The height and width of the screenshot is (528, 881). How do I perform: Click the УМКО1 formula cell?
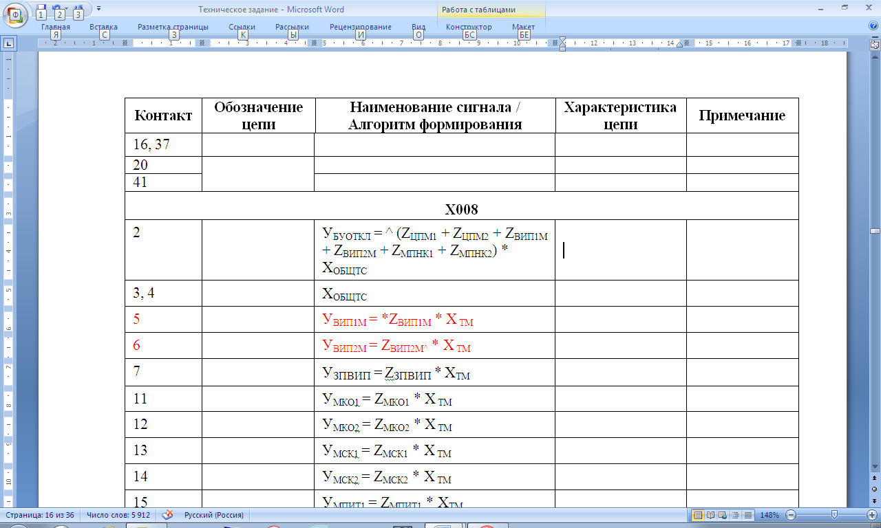click(x=435, y=399)
